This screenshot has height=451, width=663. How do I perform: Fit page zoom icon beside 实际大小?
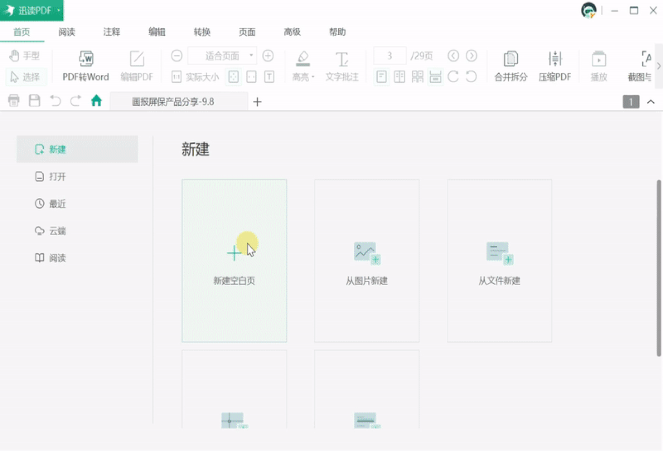pos(233,77)
